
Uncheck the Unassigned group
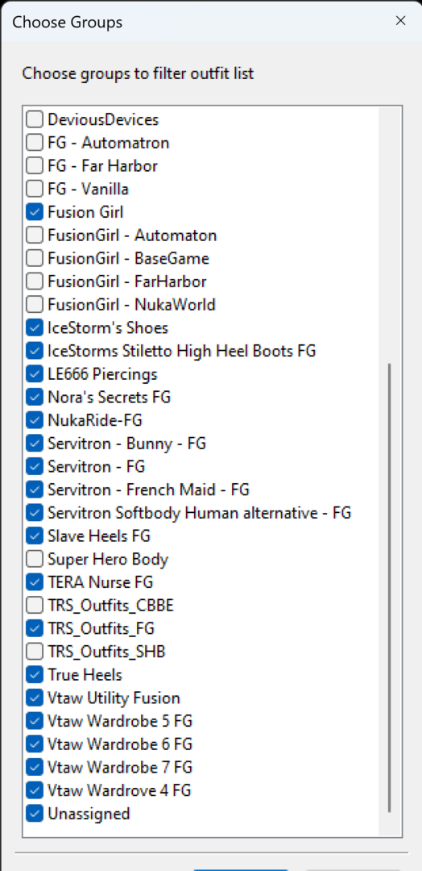click(x=35, y=814)
